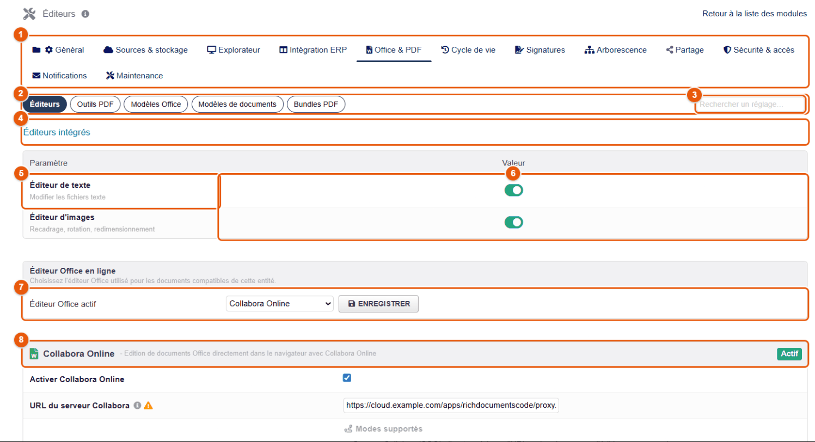The width and height of the screenshot is (815, 442).
Task: Click the info icon next to Éditeurs title
Action: click(85, 14)
